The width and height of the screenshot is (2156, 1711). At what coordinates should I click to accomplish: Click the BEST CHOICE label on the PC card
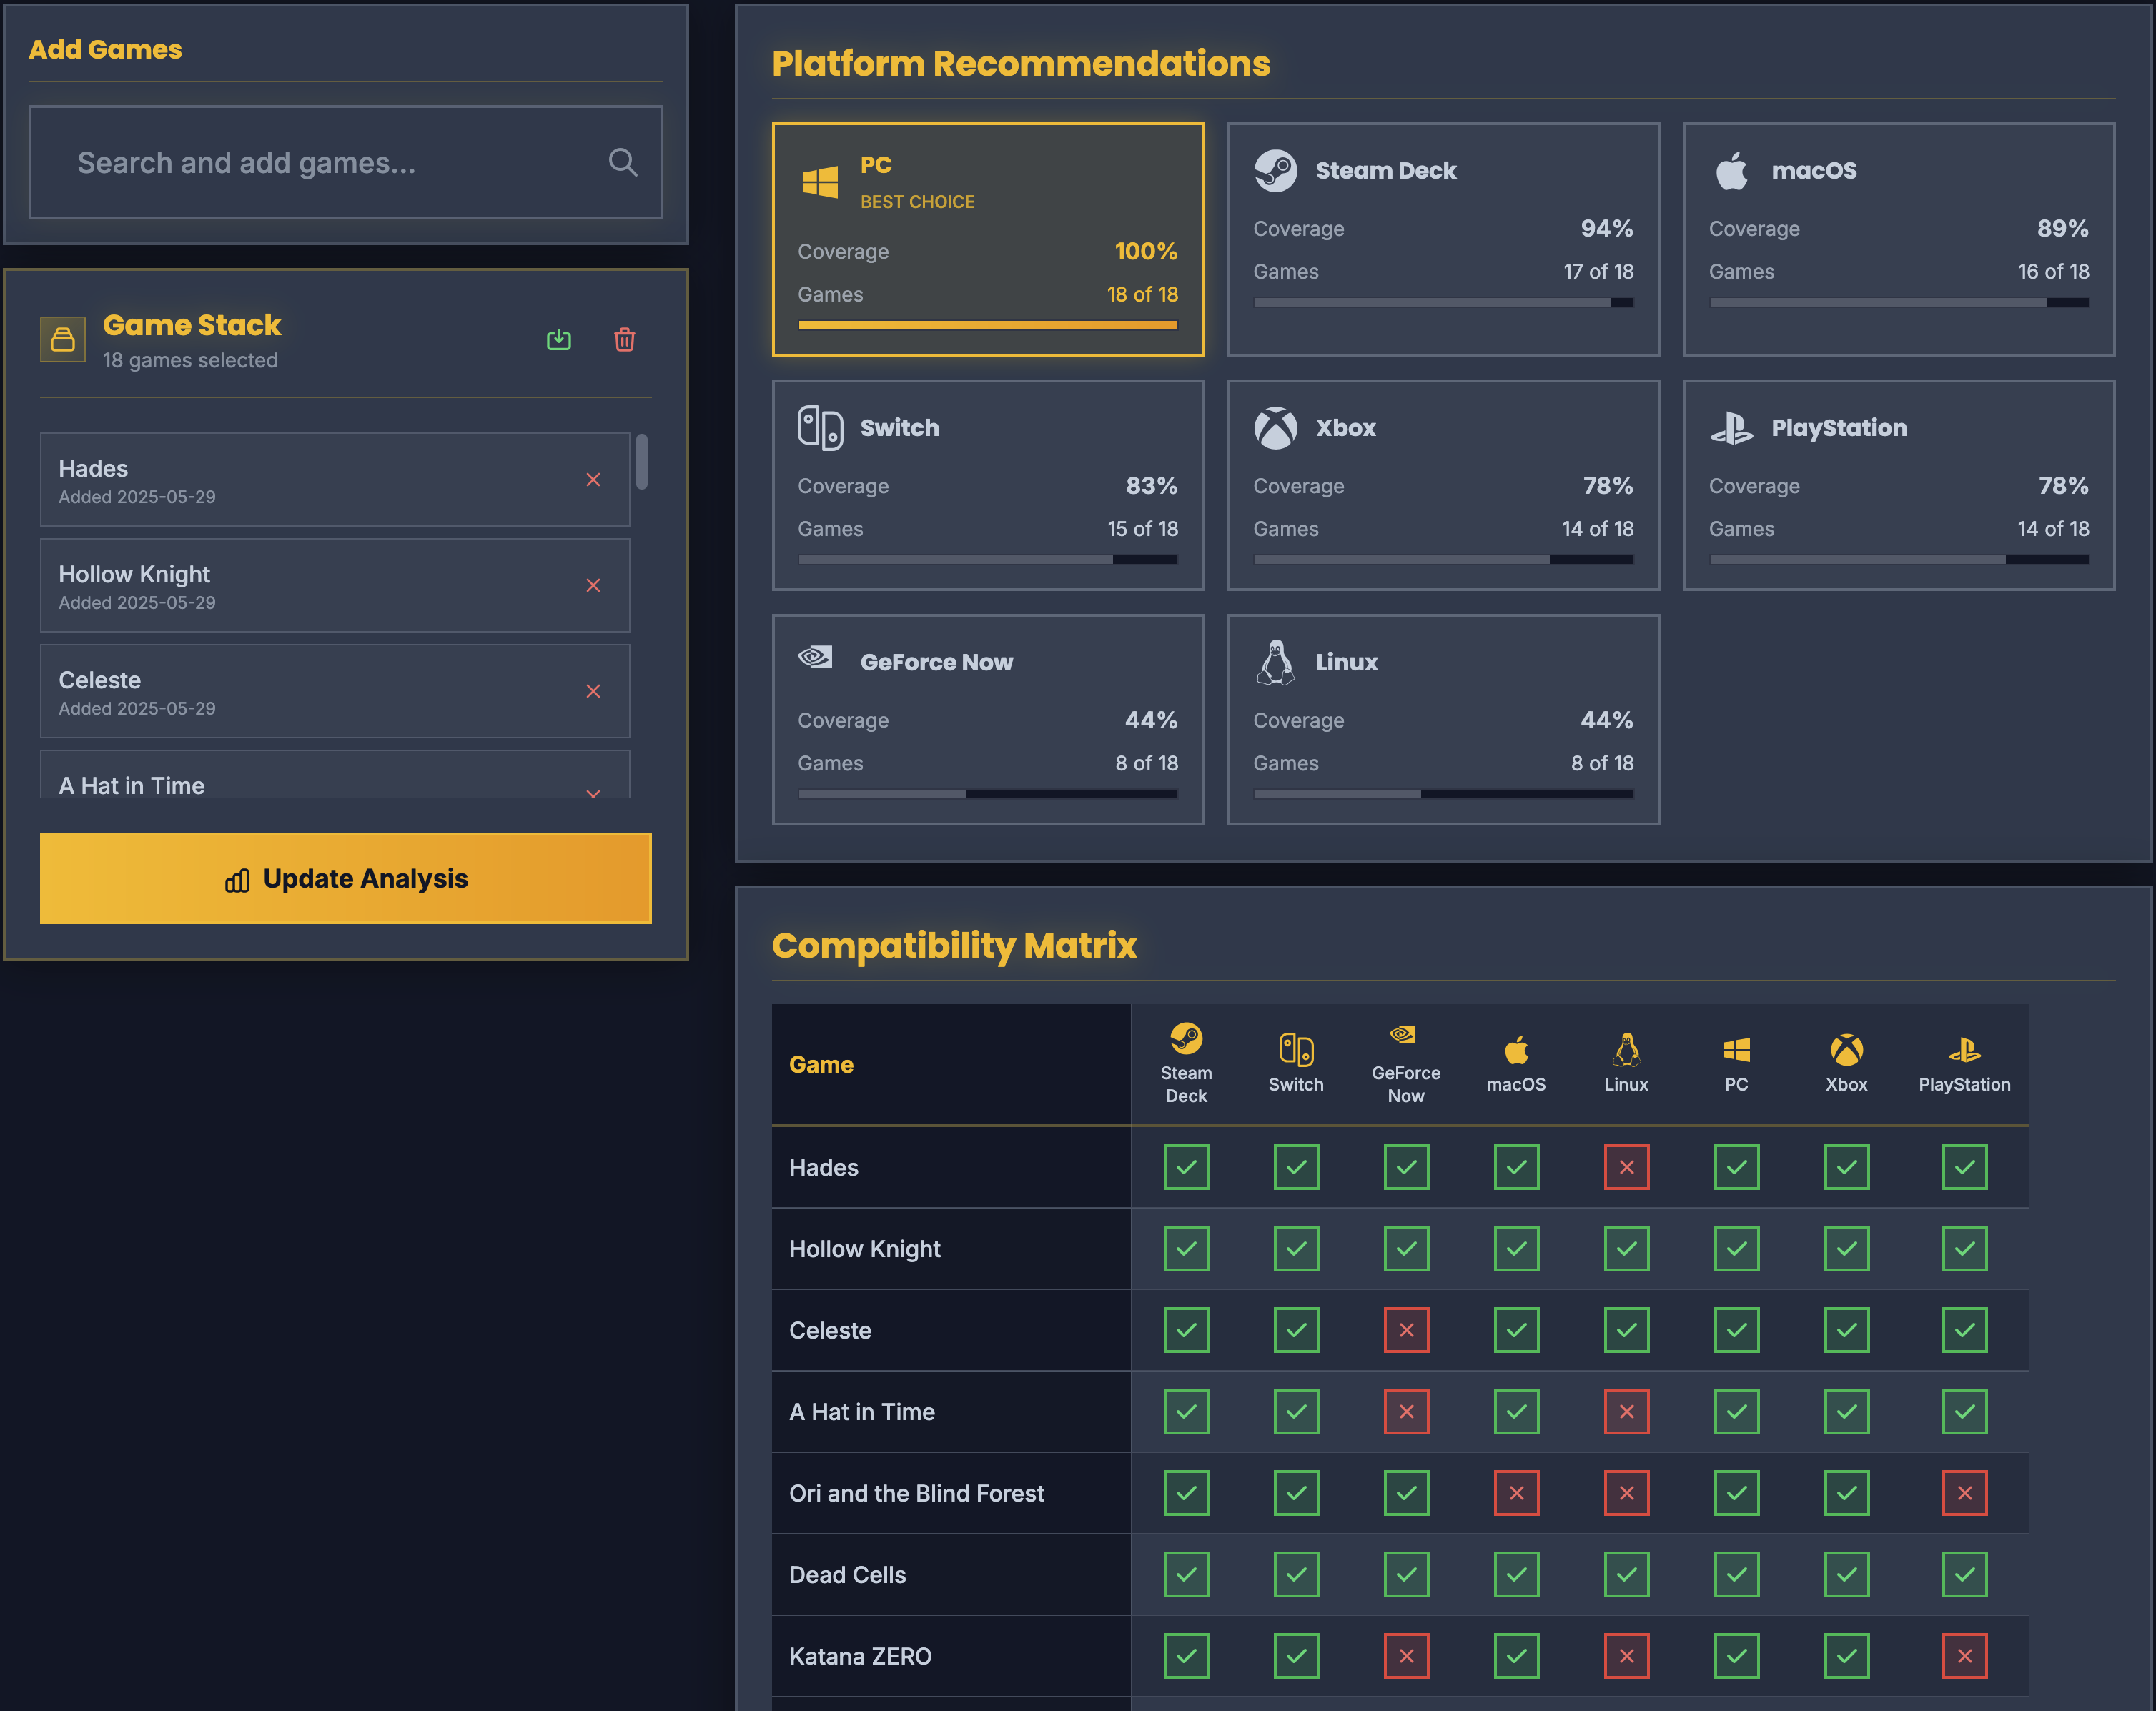pyautogui.click(x=917, y=202)
